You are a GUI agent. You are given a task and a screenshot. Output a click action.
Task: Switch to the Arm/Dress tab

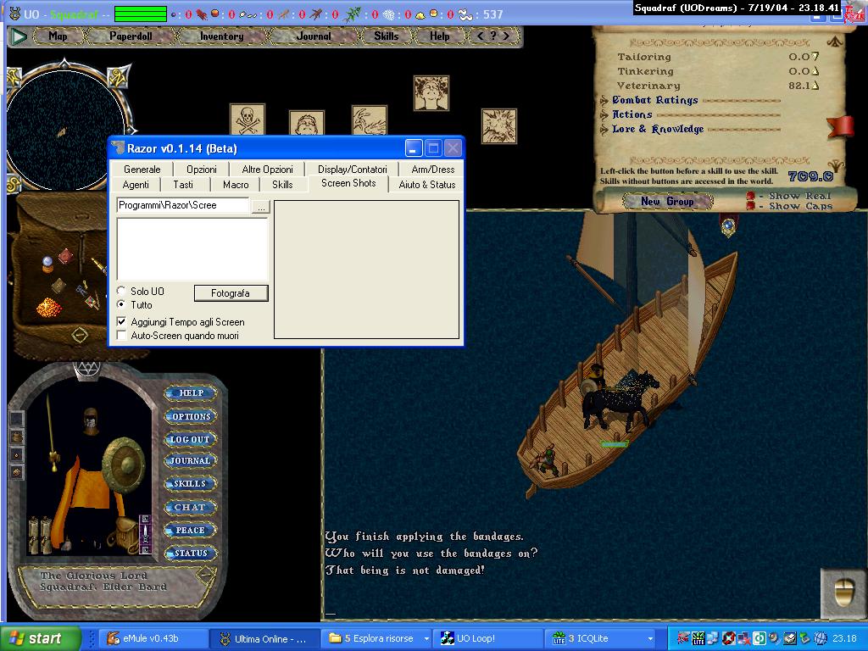coord(433,170)
